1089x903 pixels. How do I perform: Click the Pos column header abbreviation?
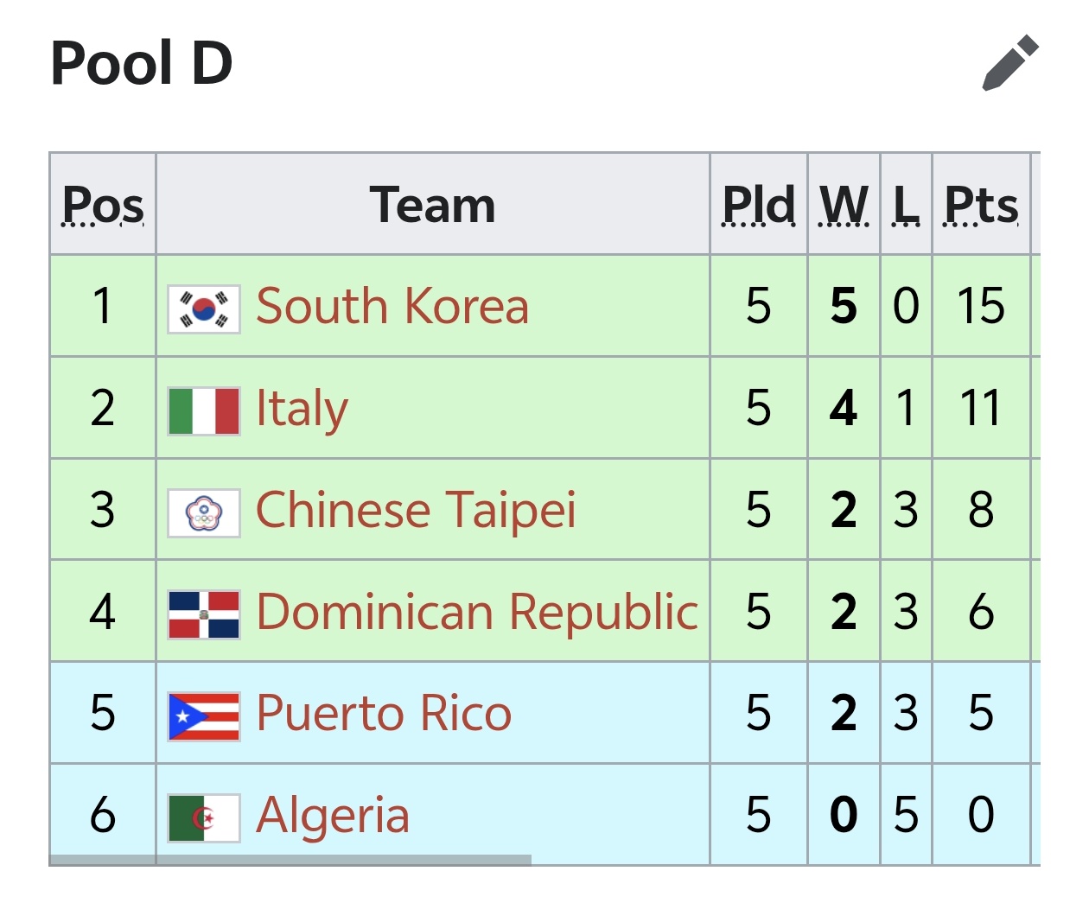click(103, 206)
